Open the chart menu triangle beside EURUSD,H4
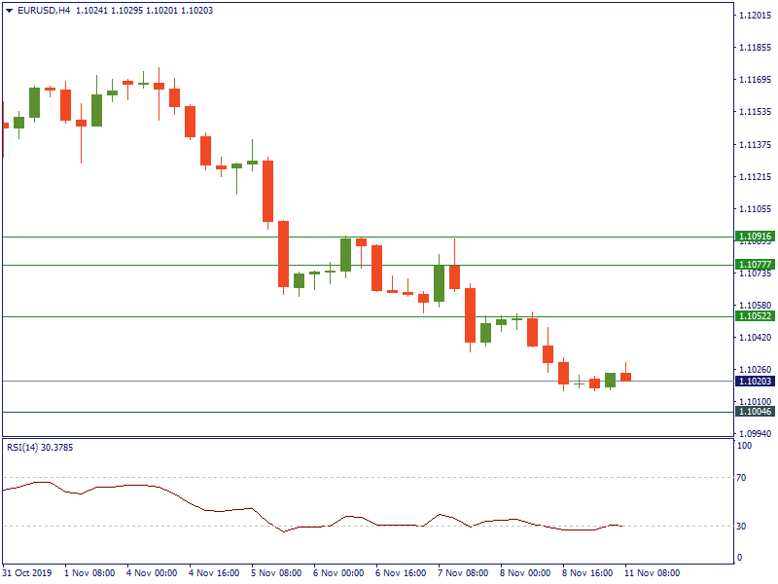 9,11
